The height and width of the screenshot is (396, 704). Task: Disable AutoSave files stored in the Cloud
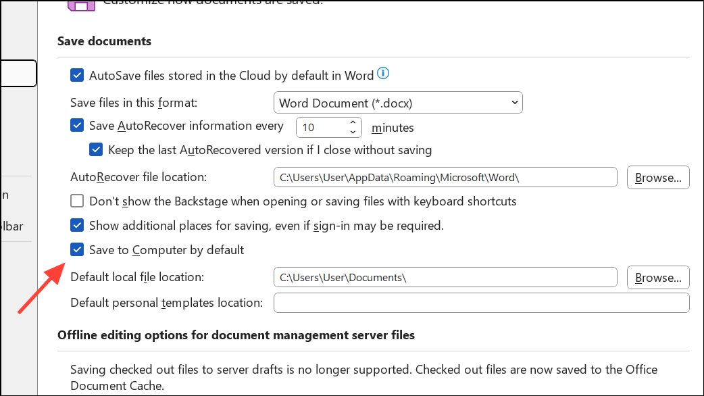[77, 75]
